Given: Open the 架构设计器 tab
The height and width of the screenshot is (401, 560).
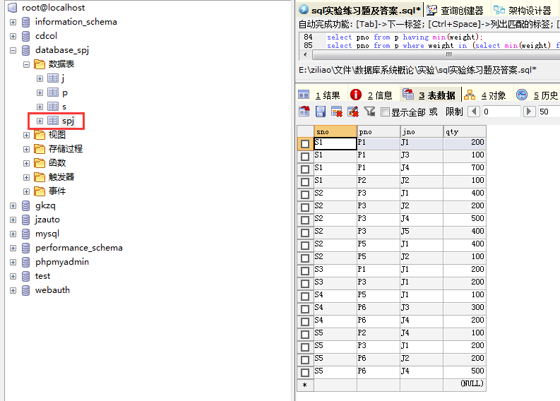Looking at the screenshot, I should click(x=523, y=11).
